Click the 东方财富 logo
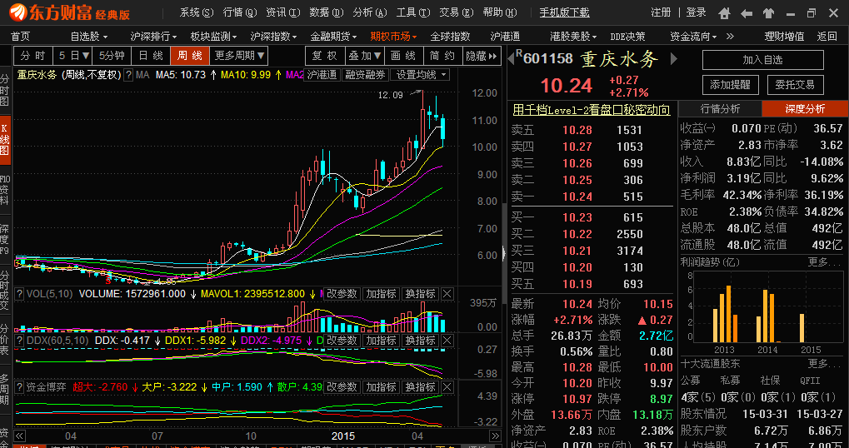This screenshot has height=448, width=849. click(70, 12)
